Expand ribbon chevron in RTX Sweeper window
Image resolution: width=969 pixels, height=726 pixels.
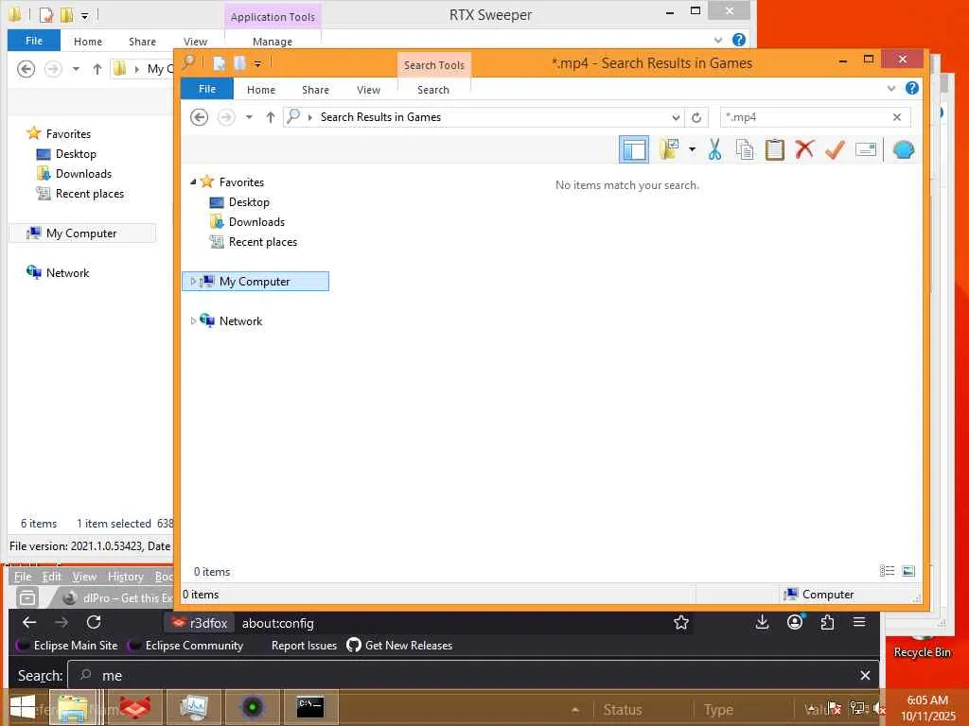coord(718,40)
